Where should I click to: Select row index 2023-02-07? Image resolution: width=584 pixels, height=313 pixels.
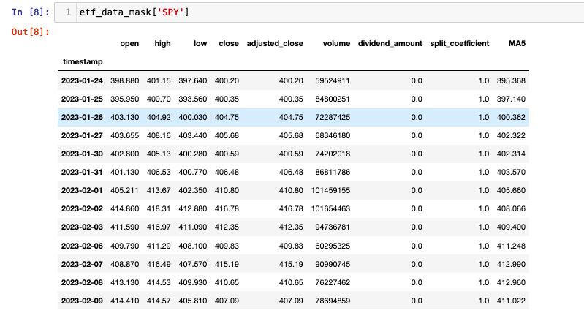click(82, 264)
